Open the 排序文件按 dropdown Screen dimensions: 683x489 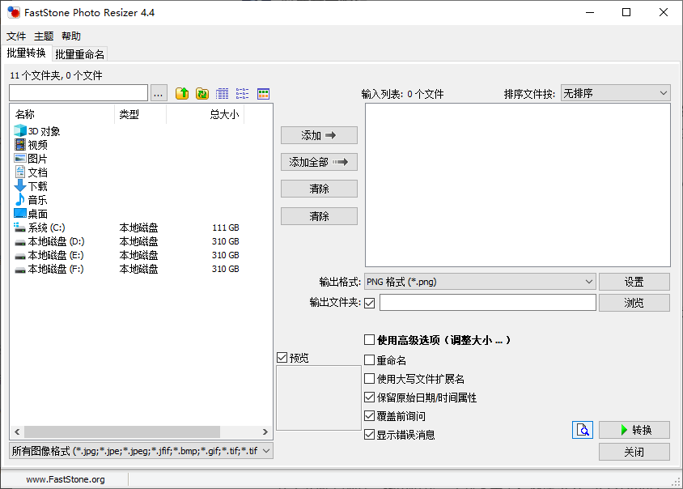(616, 92)
